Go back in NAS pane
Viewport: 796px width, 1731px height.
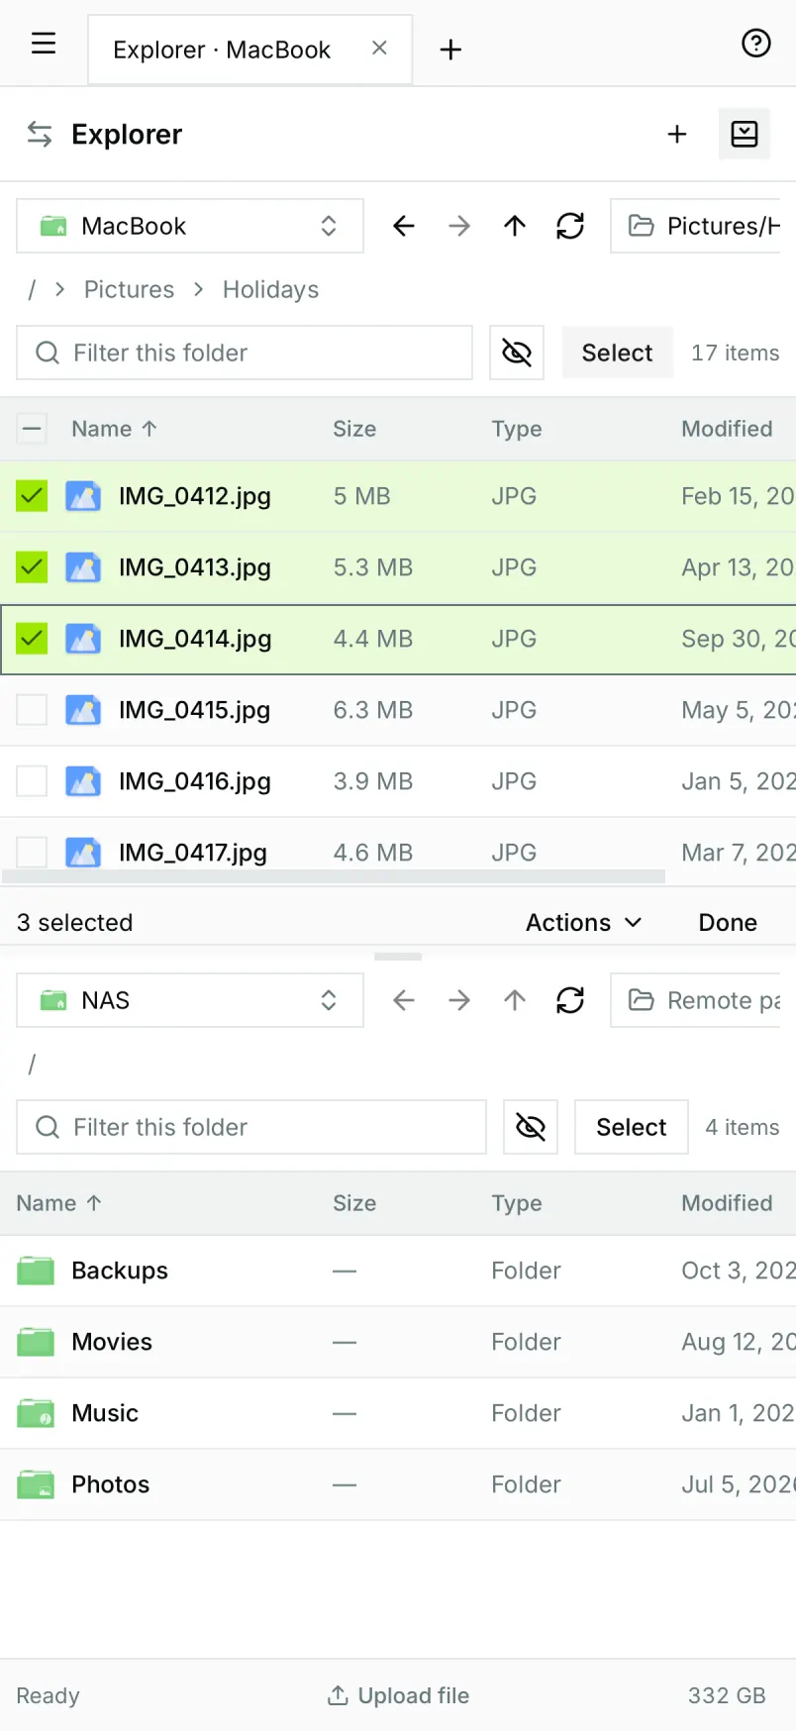pyautogui.click(x=404, y=1000)
